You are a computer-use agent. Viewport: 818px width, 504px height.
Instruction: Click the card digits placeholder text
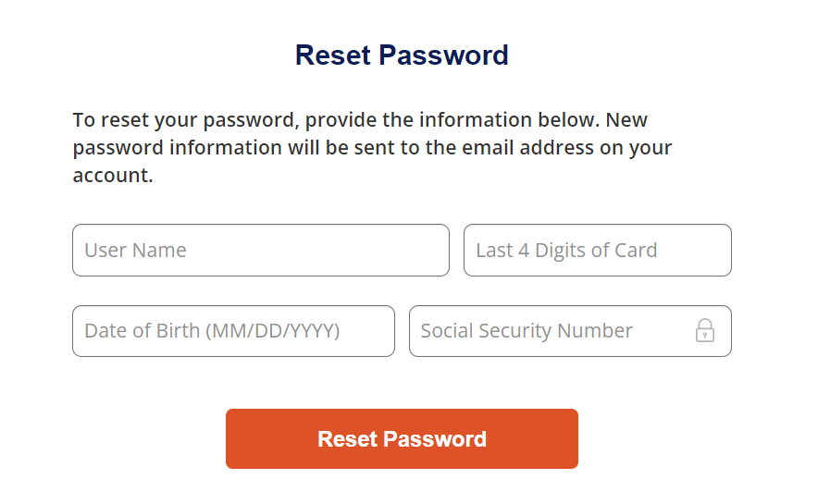[x=566, y=251]
